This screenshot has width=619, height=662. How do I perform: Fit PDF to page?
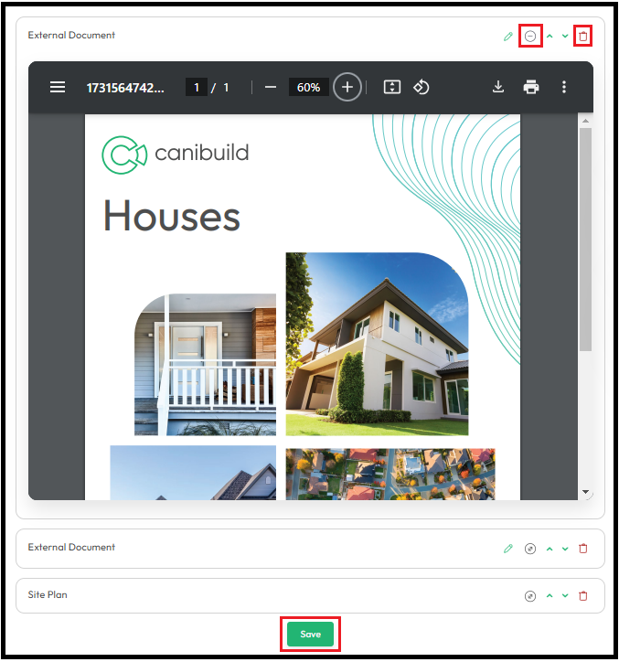pos(392,88)
